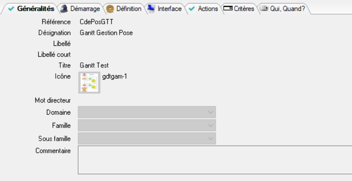Viewport: 352px width, 181px height.
Task: Expand the Famille combo box
Action: click(147, 125)
